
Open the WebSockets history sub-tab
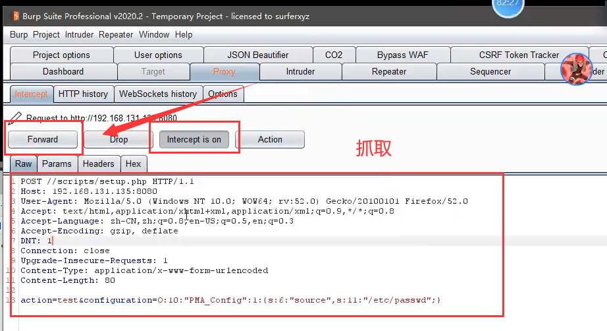pos(158,94)
